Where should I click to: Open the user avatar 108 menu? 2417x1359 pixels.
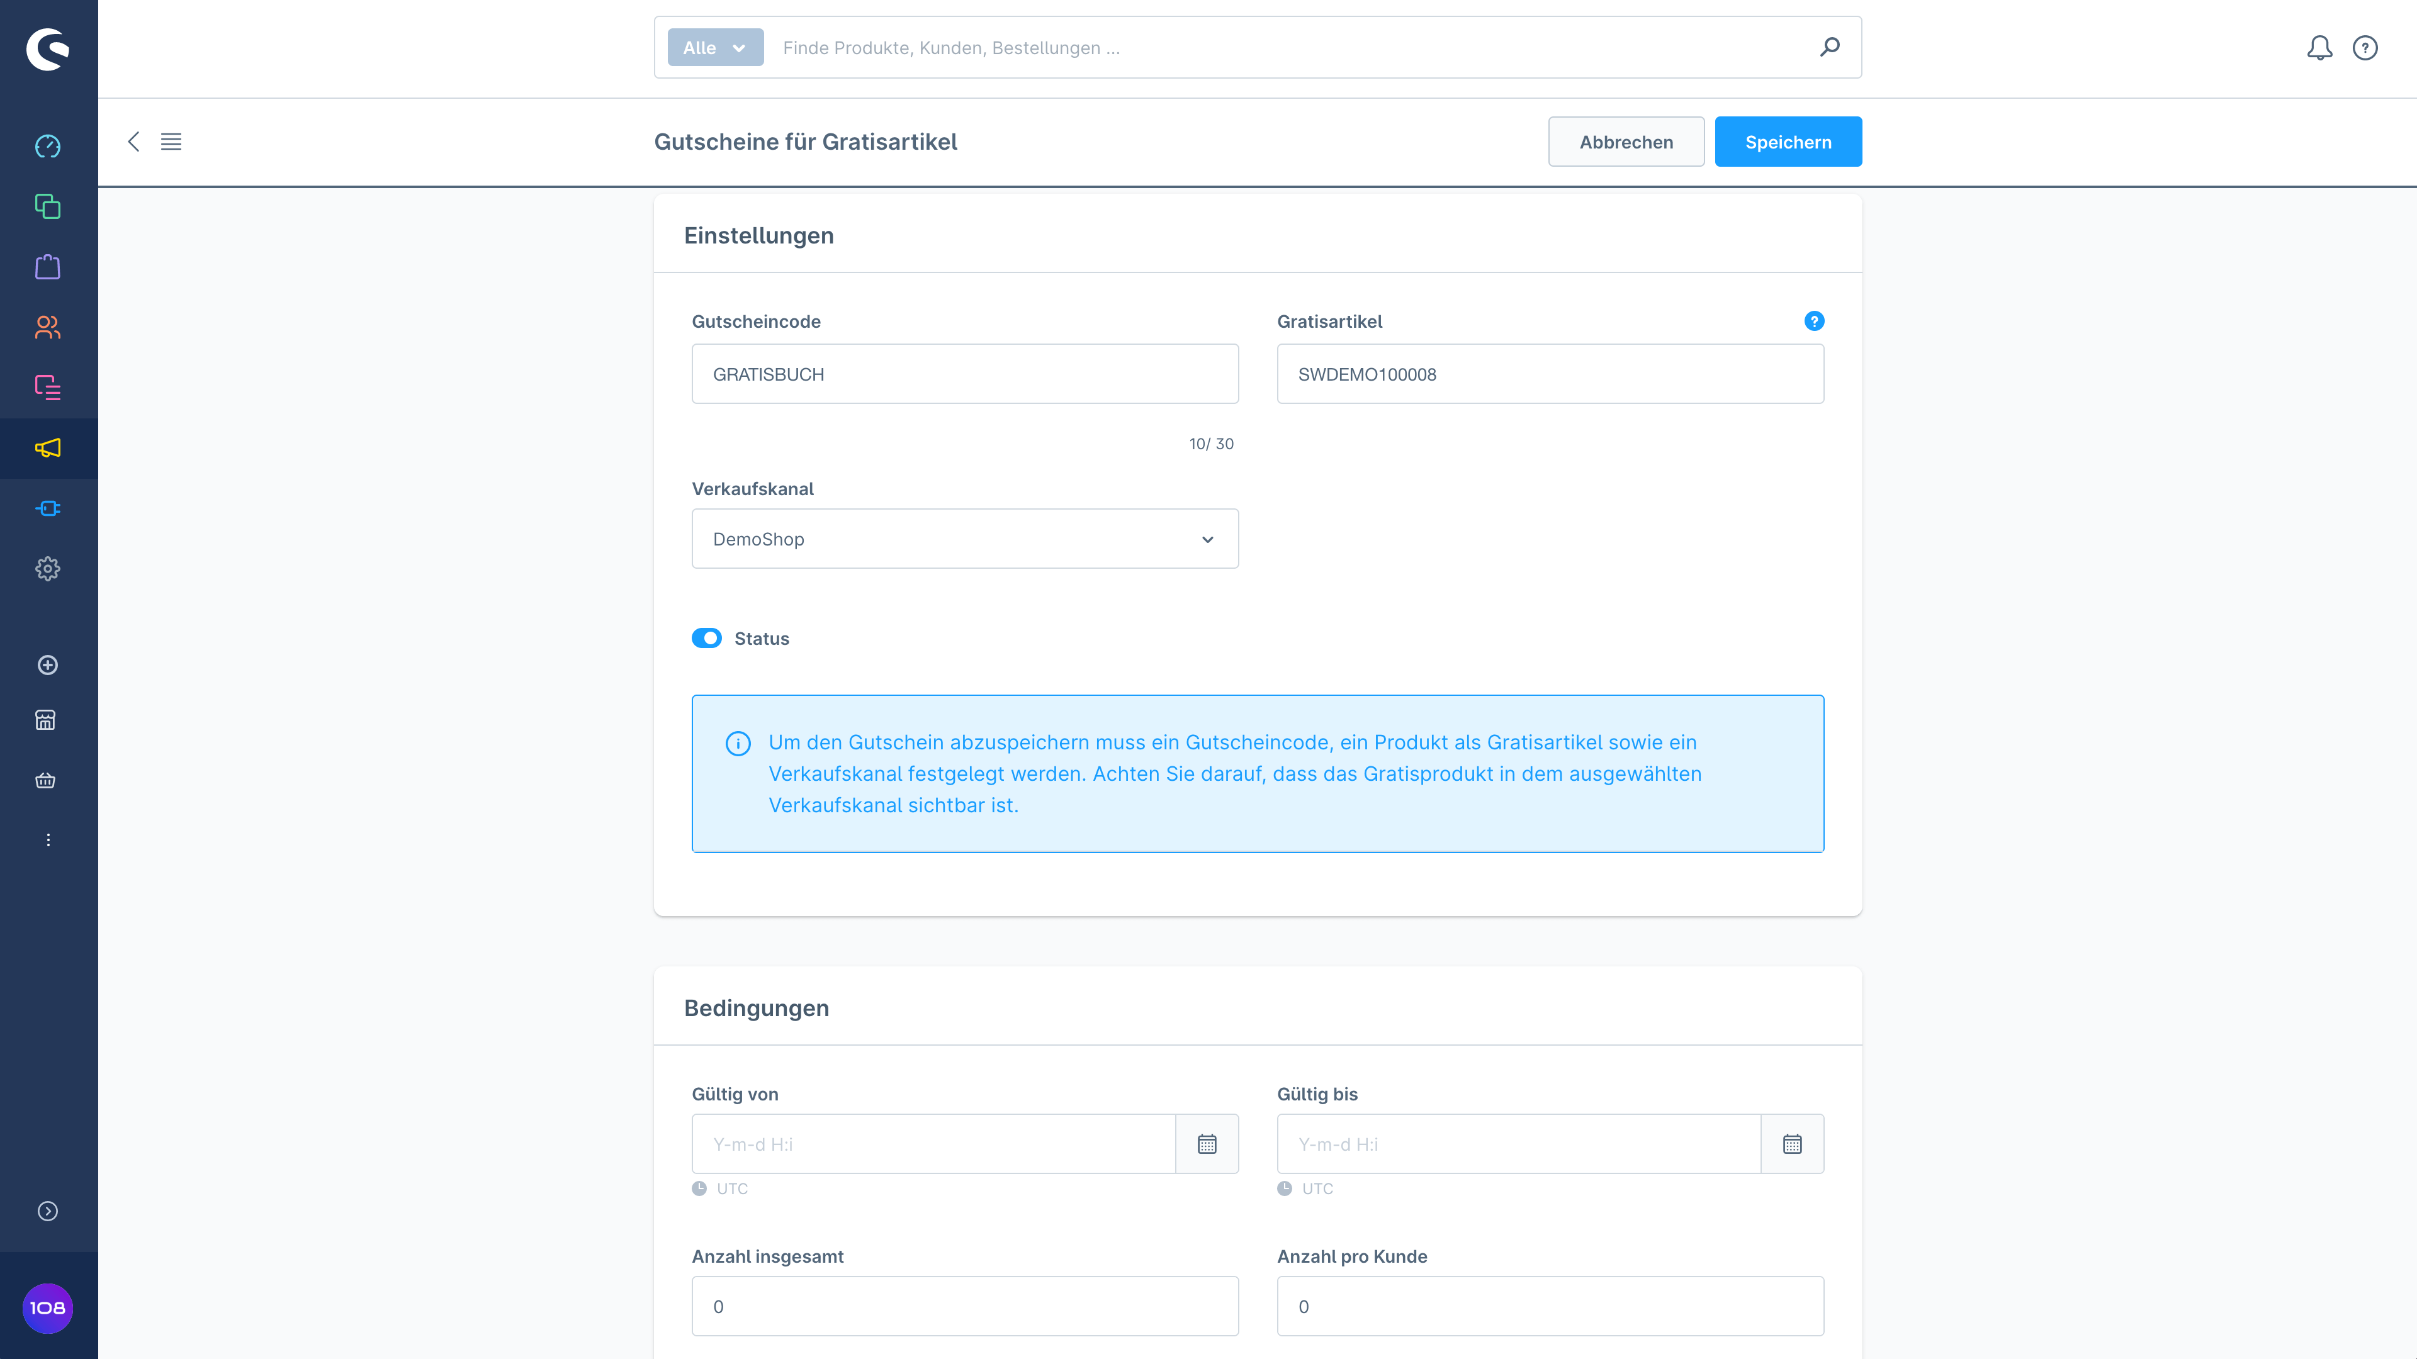[x=48, y=1307]
